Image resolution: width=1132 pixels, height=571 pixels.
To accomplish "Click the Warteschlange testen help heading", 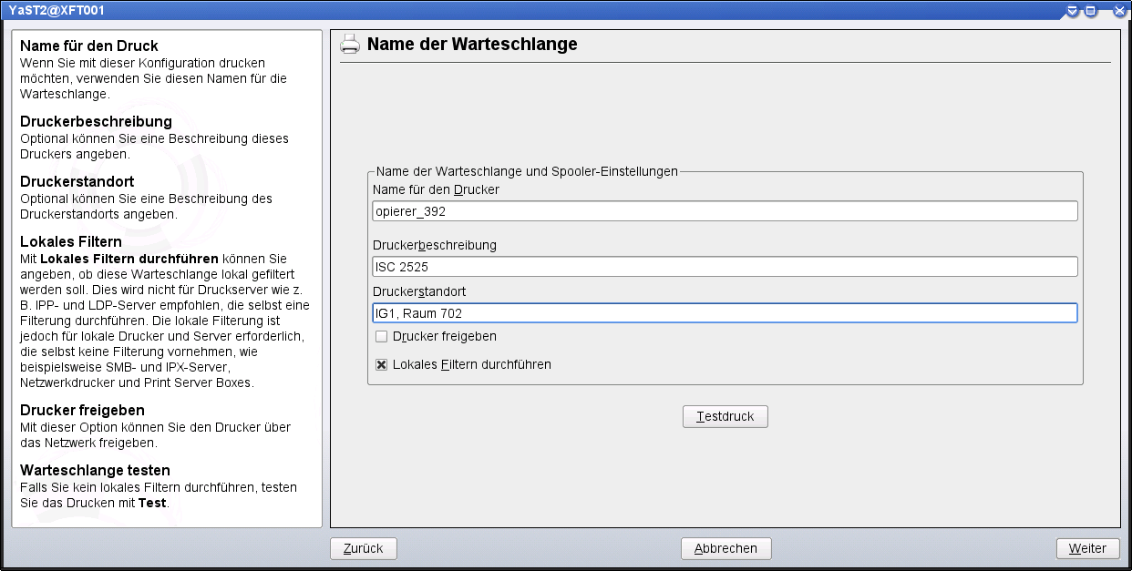I will 95,471.
